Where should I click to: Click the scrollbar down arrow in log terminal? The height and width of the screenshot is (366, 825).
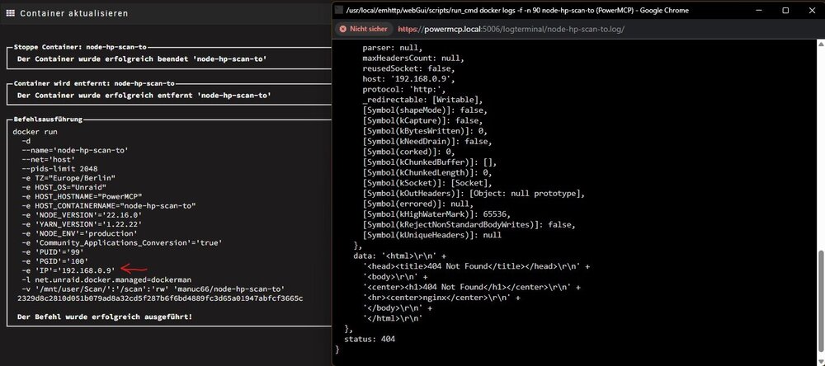point(822,361)
